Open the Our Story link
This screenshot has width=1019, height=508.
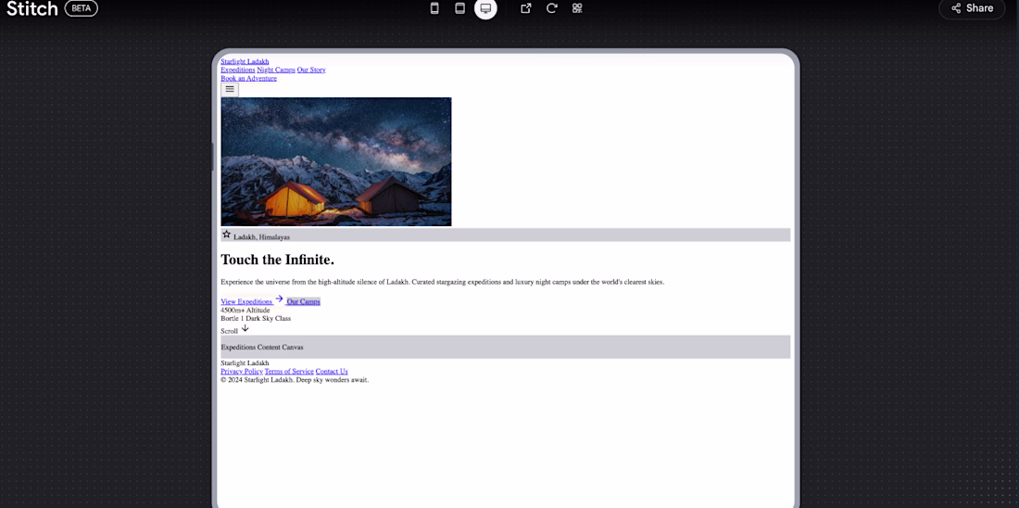(311, 70)
